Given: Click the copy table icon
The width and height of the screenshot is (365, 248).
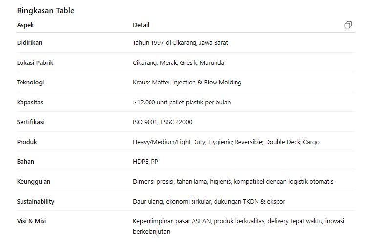Looking at the screenshot, I should click(348, 25).
